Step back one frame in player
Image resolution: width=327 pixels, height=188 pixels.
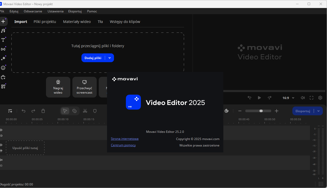pos(249,98)
